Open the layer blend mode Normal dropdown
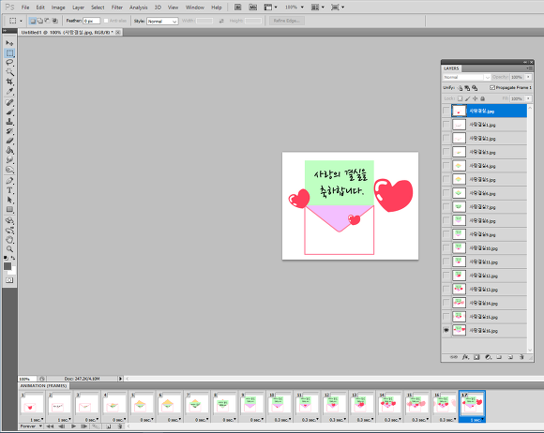 467,77
